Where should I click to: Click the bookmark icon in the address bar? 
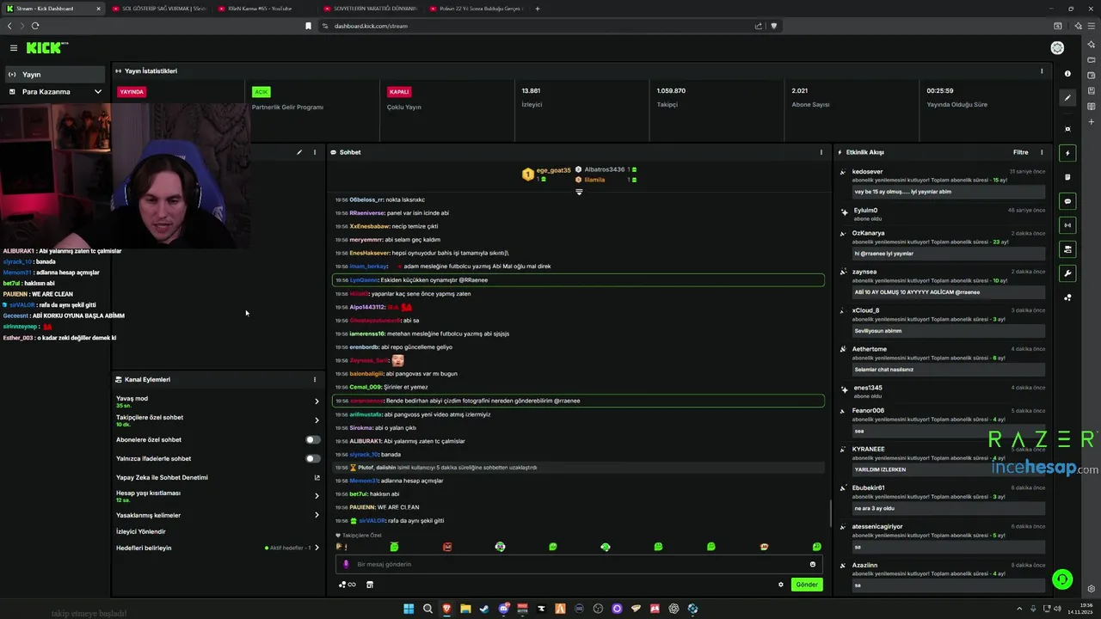point(308,26)
